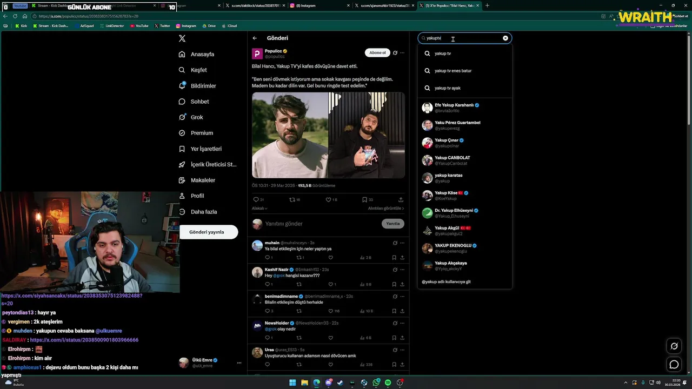Click '@yakup adlı kullanıcıya git' link
The height and width of the screenshot is (389, 692).
446,281
